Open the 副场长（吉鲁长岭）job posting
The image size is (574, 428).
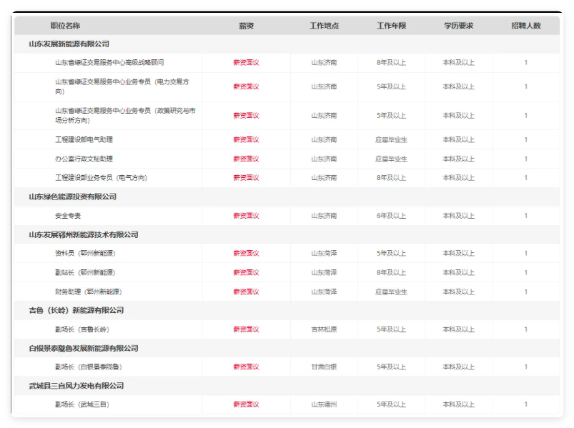click(x=82, y=329)
